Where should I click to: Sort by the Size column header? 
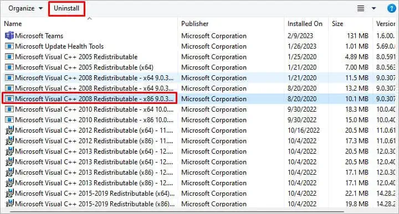337,24
